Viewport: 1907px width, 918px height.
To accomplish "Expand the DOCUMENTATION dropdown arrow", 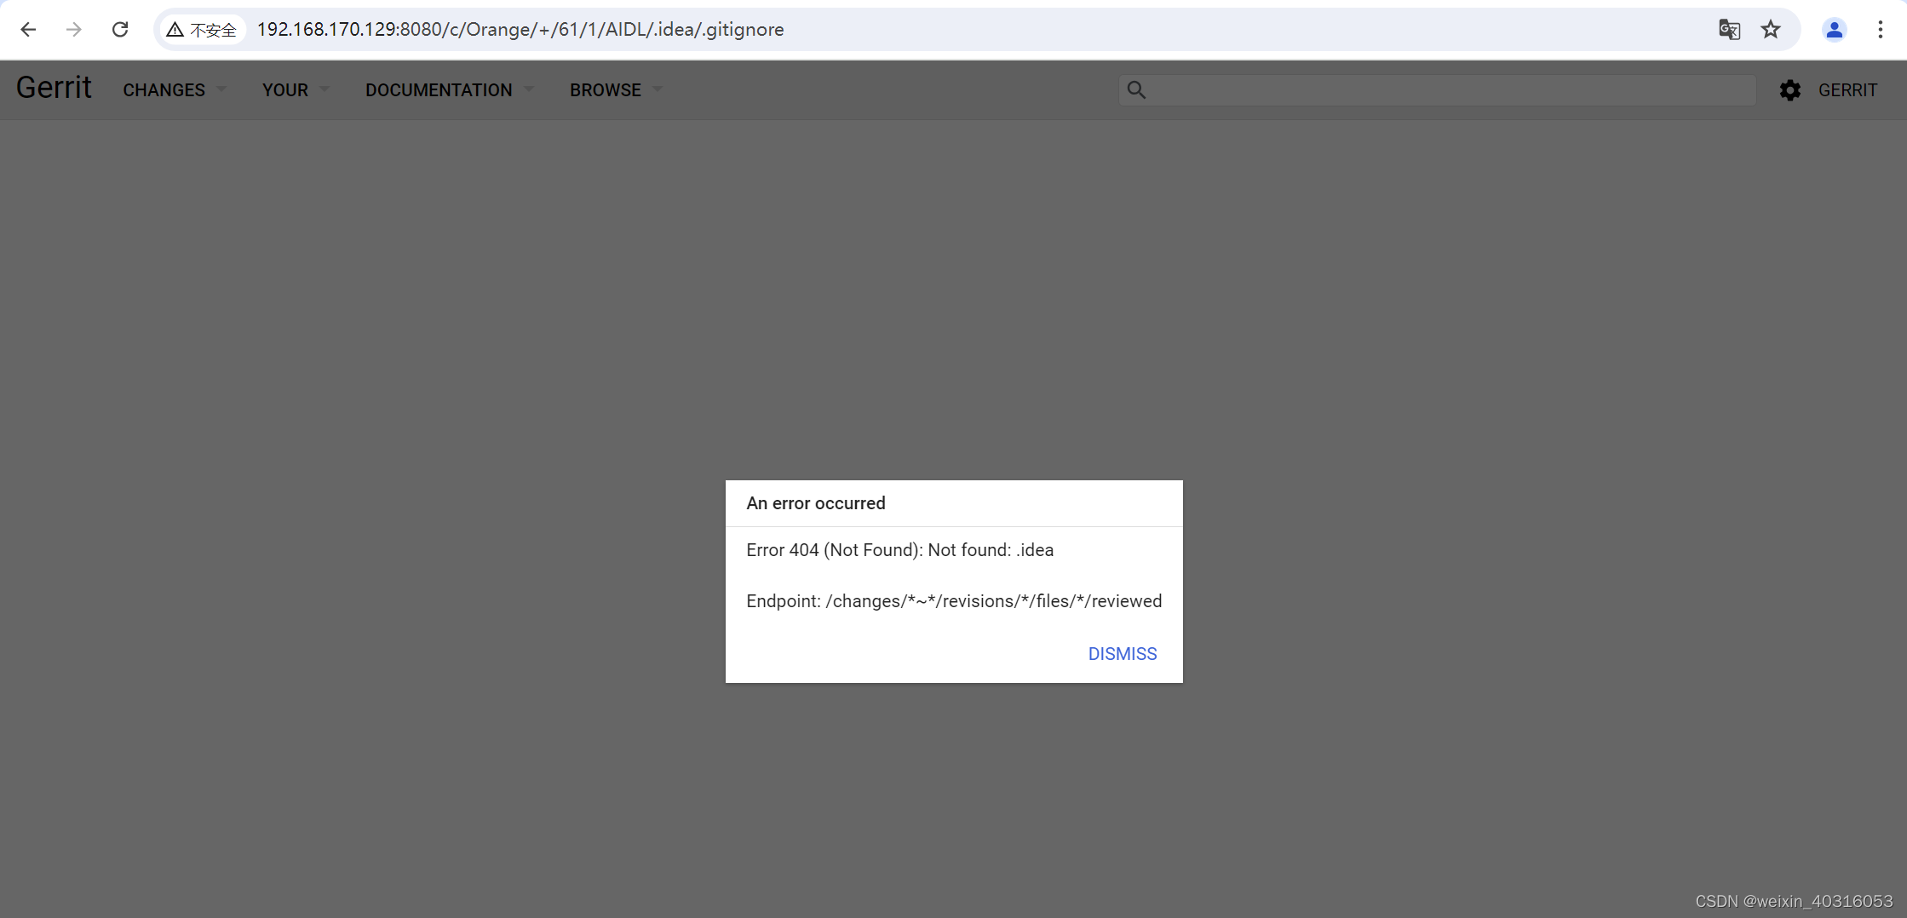I will pyautogui.click(x=529, y=89).
